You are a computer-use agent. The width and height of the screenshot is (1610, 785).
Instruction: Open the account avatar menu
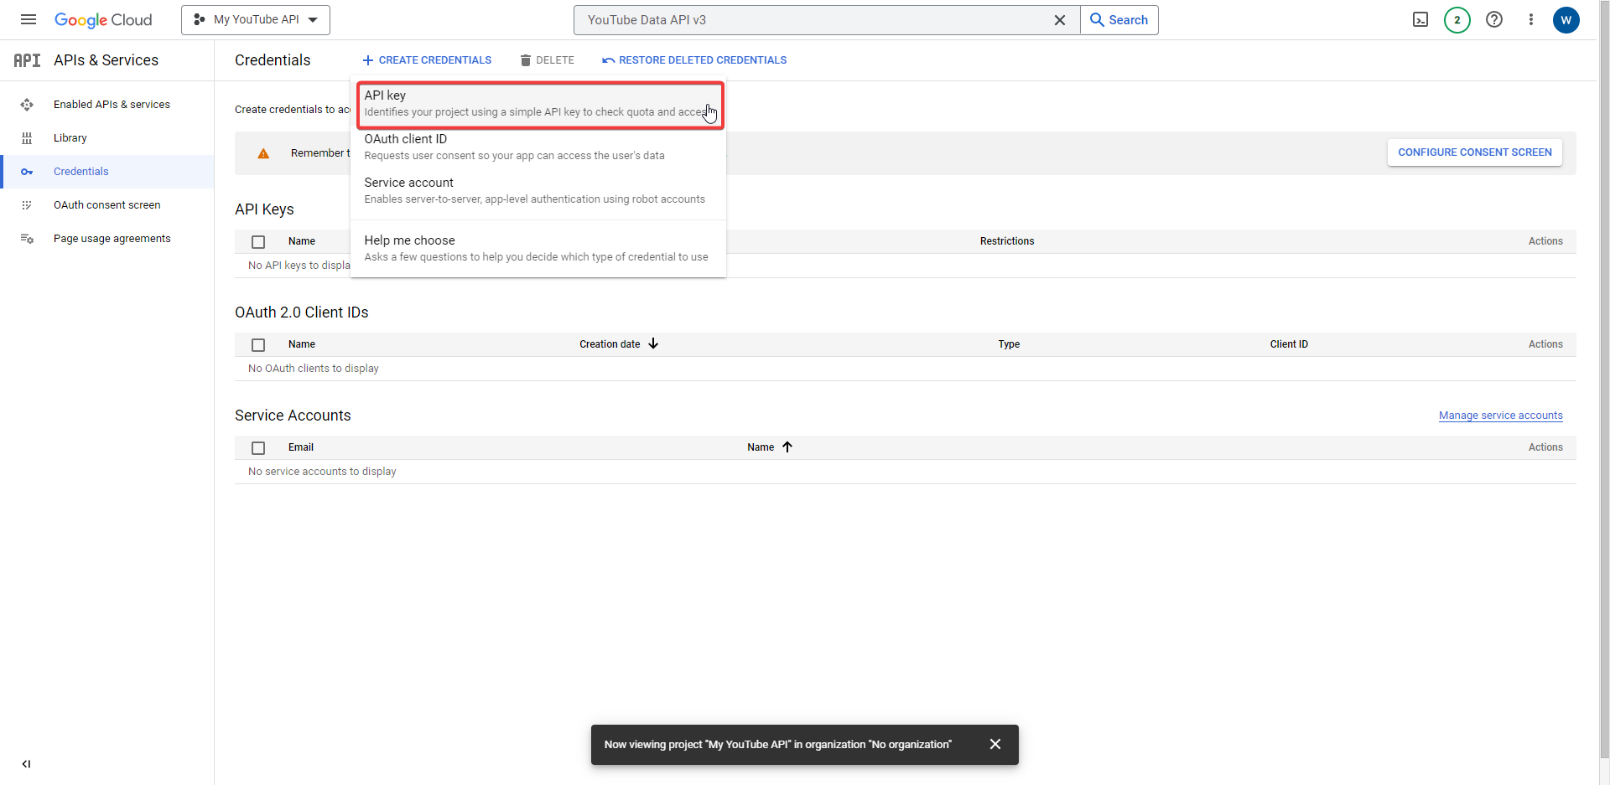(1566, 20)
